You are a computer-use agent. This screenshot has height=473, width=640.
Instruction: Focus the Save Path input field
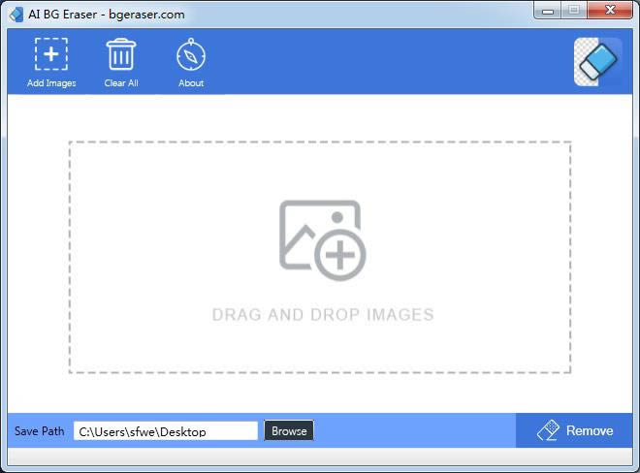(x=166, y=431)
